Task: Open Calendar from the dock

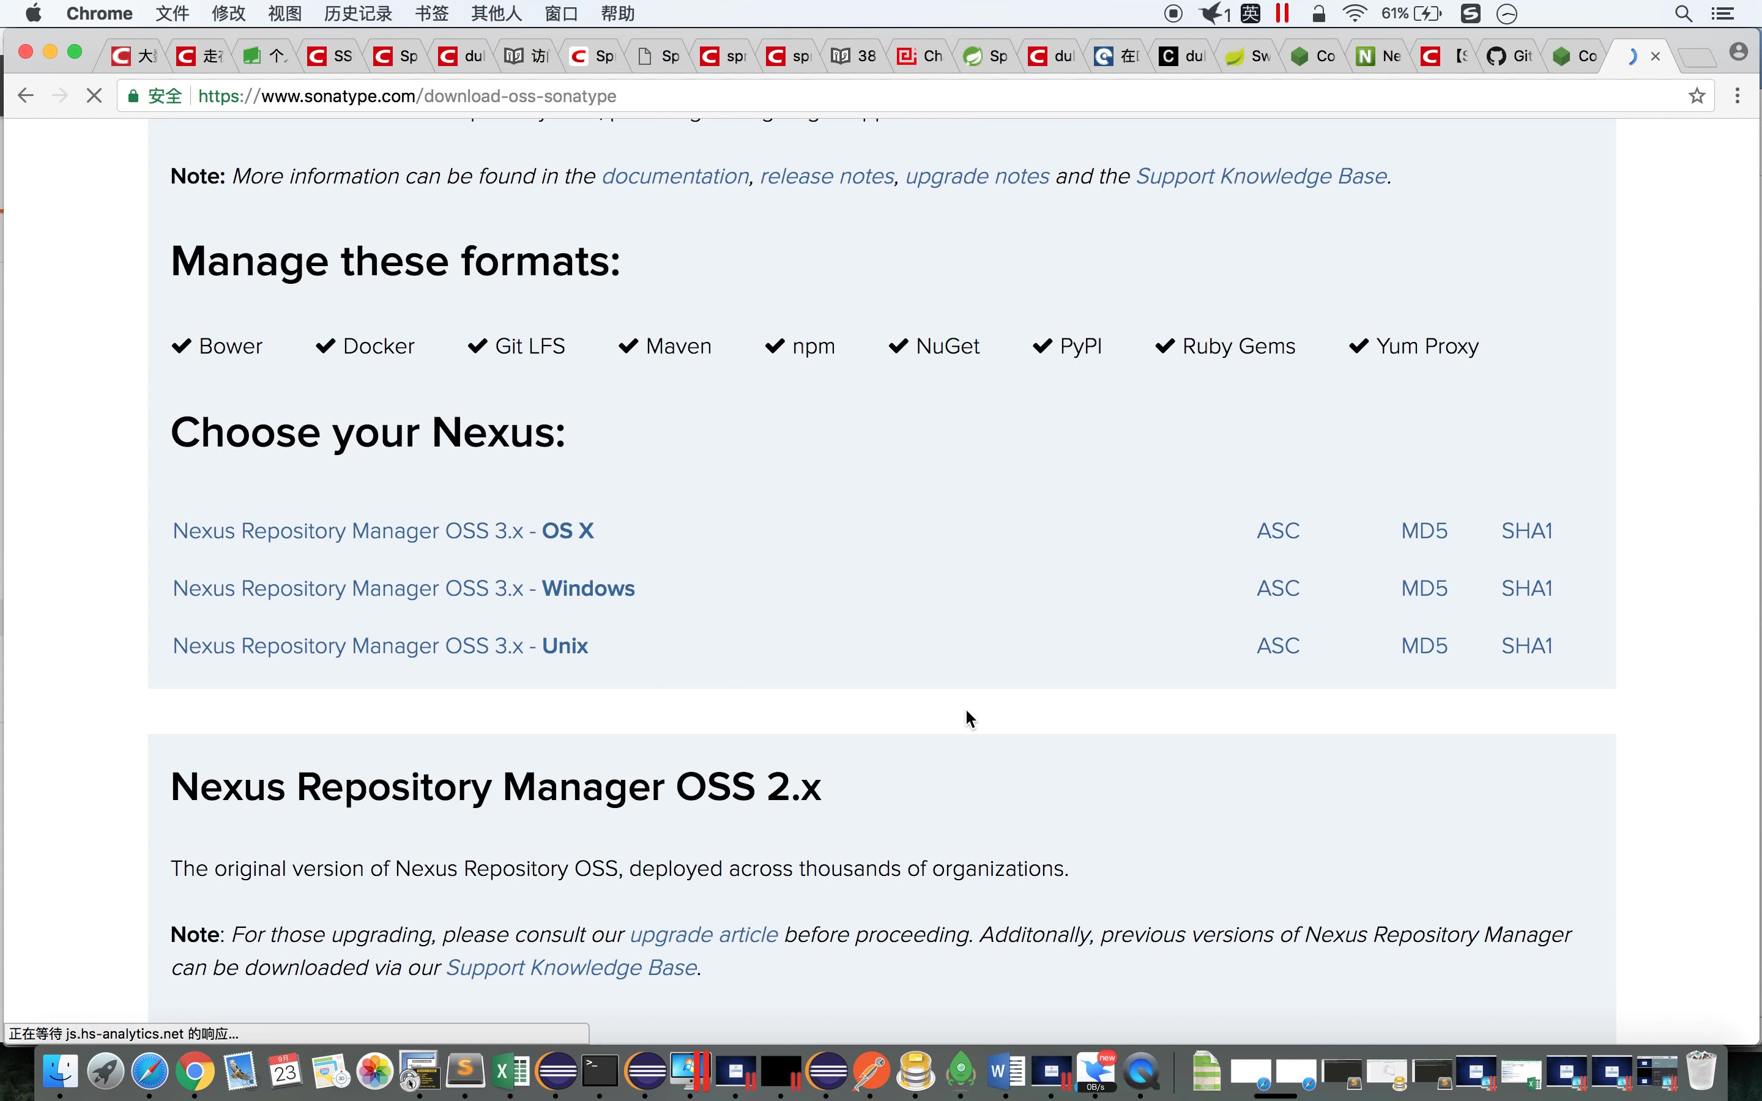Action: [284, 1071]
